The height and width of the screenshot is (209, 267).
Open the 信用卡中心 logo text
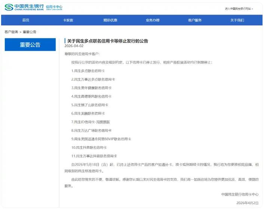point(54,7)
